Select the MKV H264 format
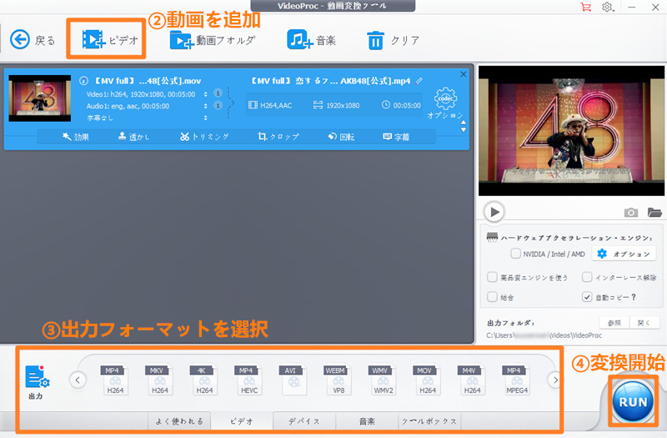Viewport: 667px width, 438px height. [x=159, y=380]
